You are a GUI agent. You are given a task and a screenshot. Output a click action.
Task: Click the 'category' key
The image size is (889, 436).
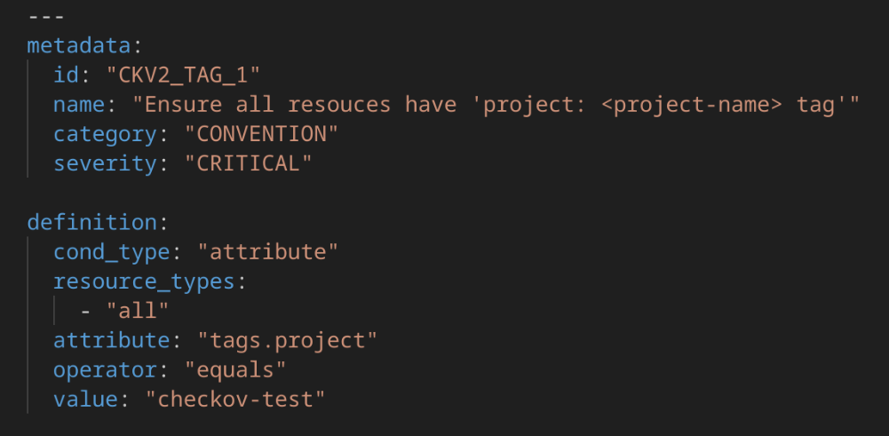[x=105, y=134]
